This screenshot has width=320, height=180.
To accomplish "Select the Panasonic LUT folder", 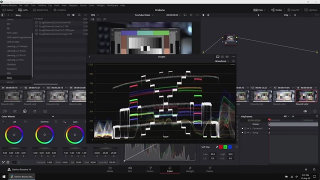I will (x=11, y=69).
